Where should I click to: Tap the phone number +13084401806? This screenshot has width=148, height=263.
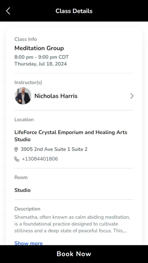(x=40, y=159)
